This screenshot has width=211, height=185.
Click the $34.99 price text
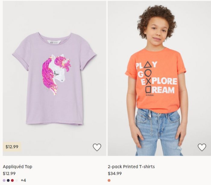pyautogui.click(x=115, y=173)
